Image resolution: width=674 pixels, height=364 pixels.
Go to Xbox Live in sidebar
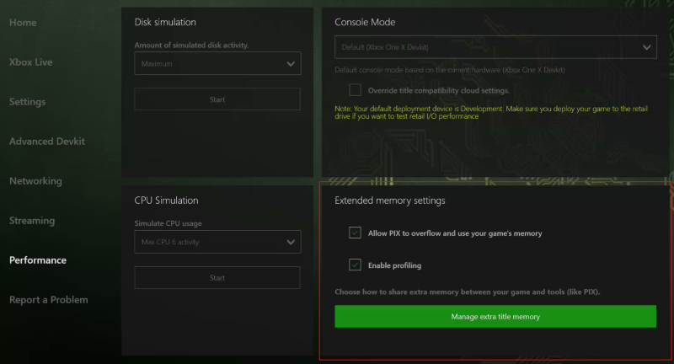point(30,62)
